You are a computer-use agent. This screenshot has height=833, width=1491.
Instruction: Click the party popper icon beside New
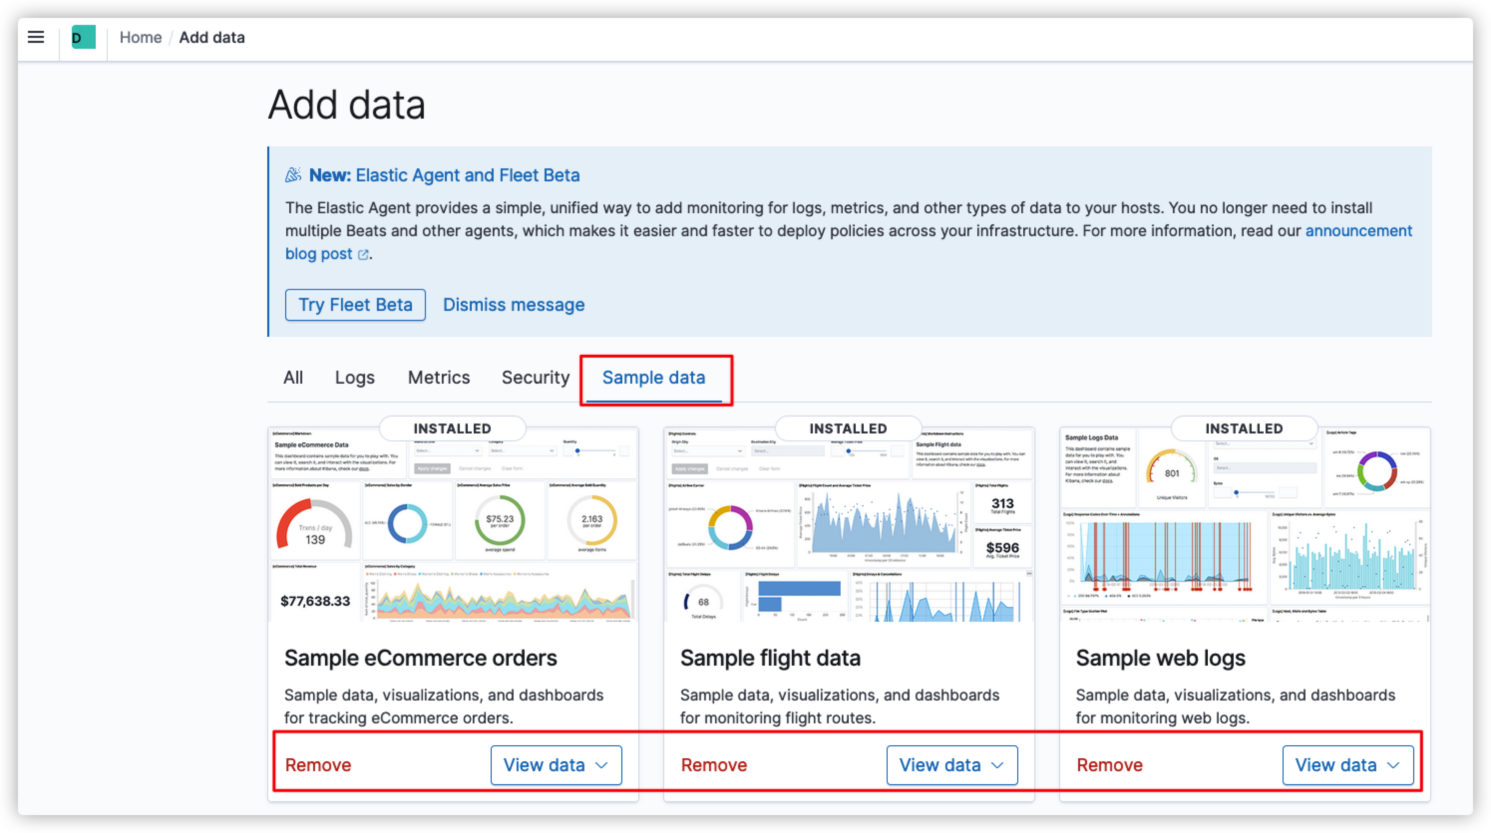293,175
